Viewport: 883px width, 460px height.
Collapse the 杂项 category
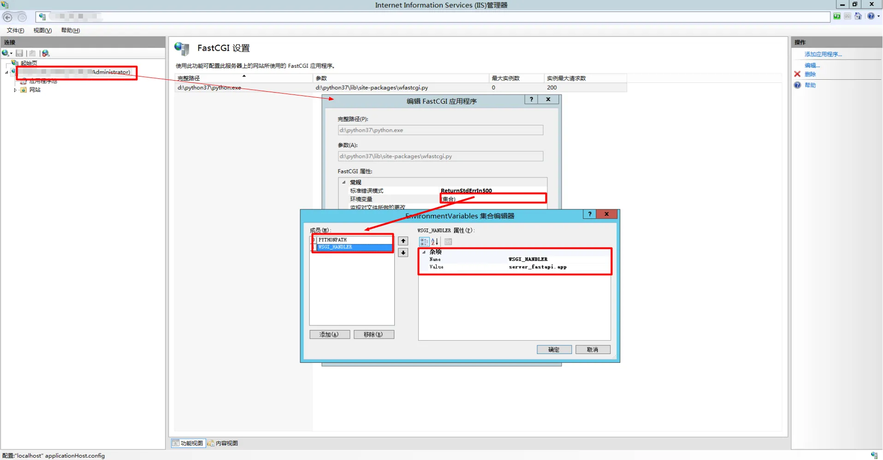pos(424,252)
